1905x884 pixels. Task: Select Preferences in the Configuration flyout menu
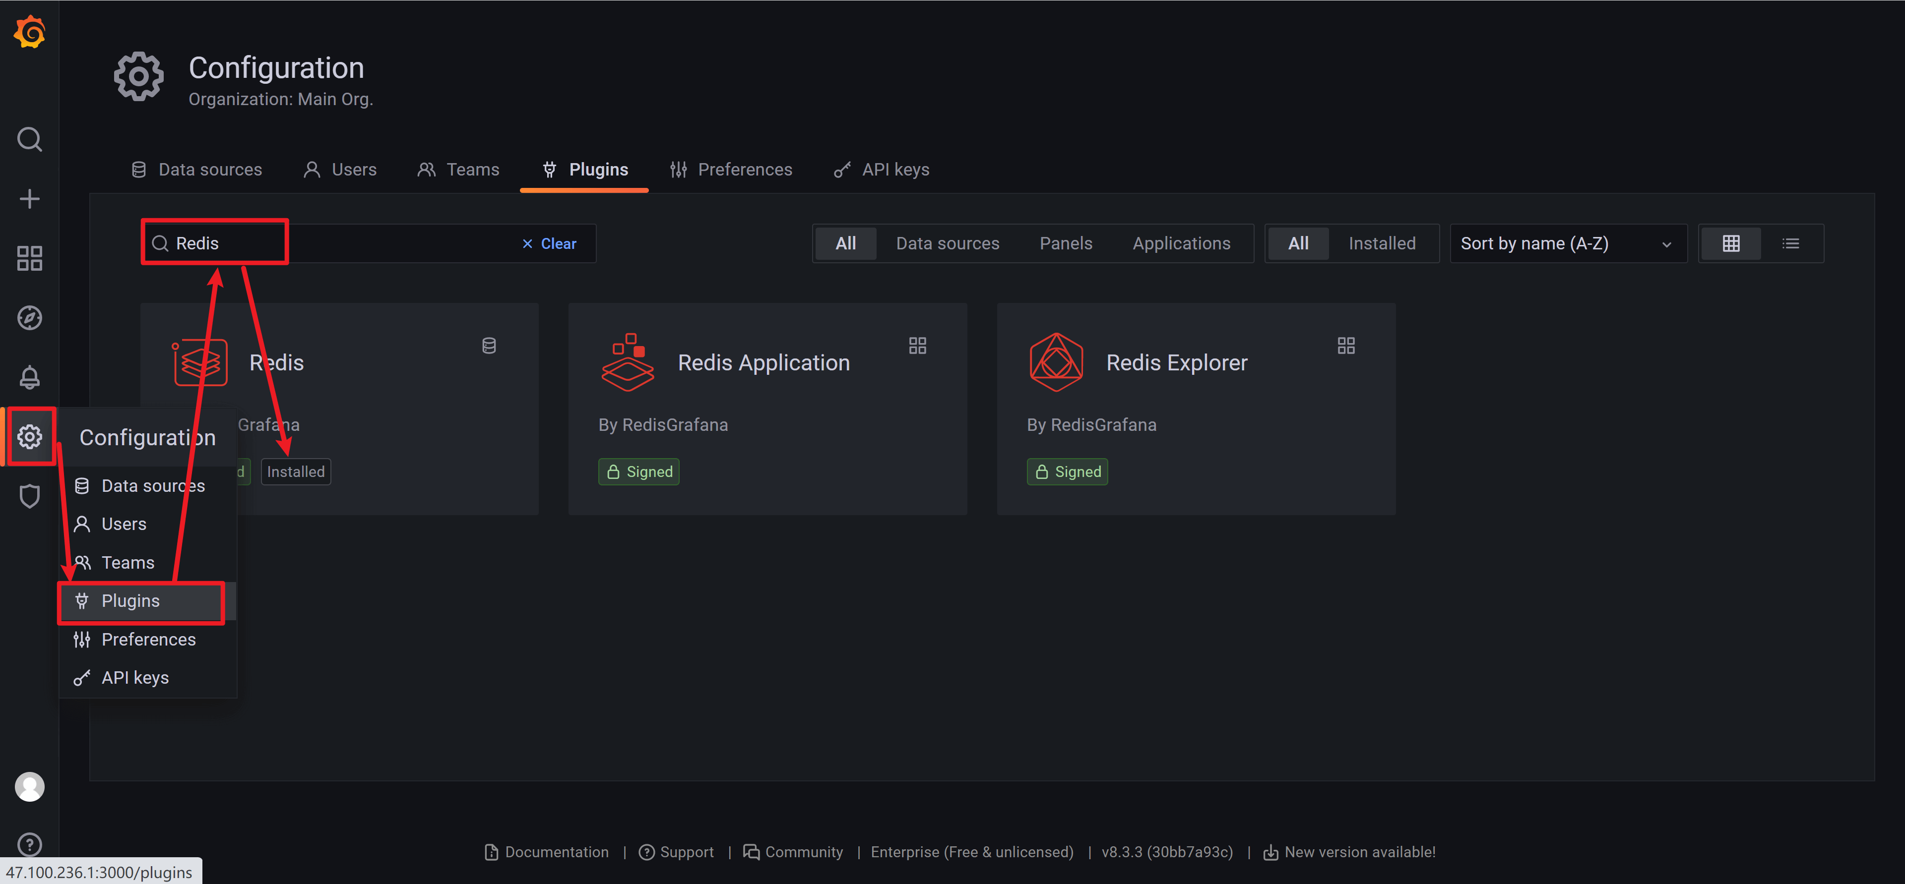coord(148,640)
